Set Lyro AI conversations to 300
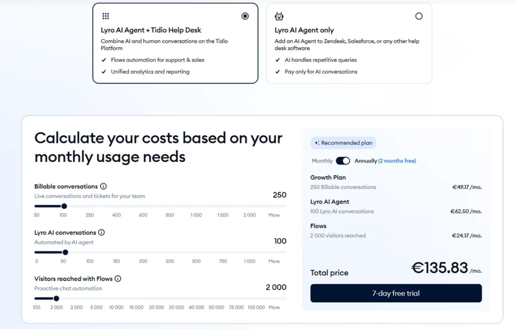 170,261
